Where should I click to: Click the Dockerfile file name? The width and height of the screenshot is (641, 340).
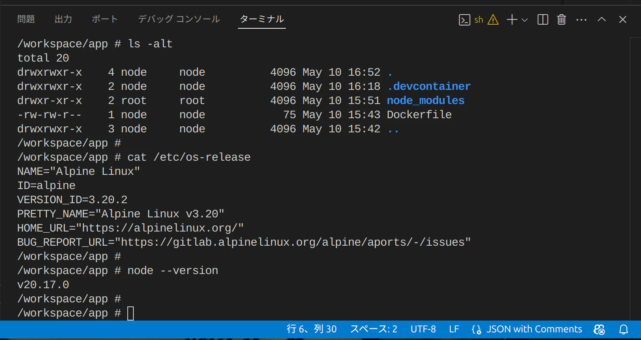pos(419,115)
